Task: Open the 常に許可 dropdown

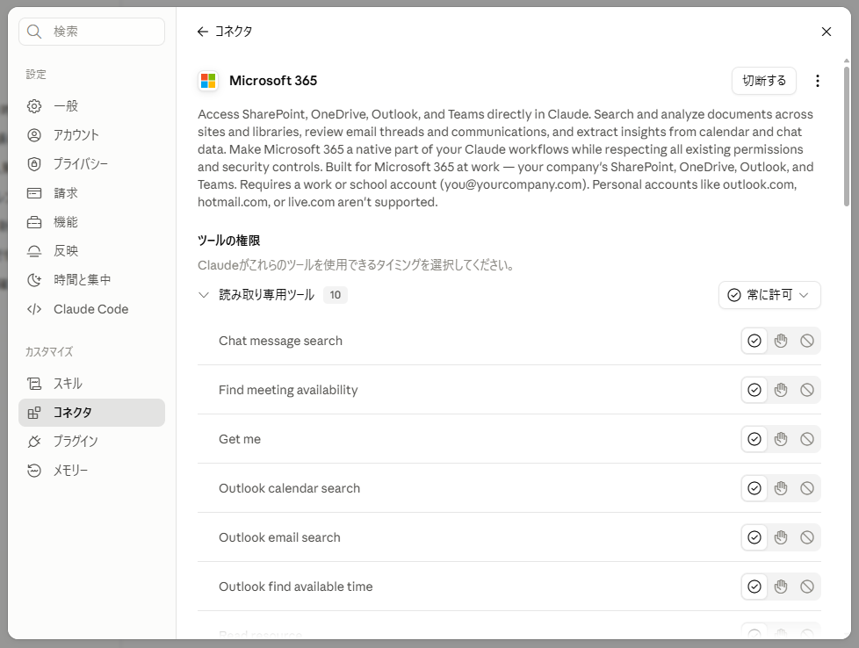Action: (769, 295)
